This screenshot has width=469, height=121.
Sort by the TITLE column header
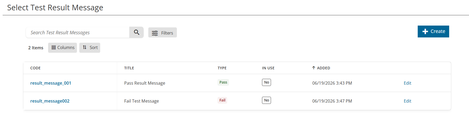[x=129, y=68]
